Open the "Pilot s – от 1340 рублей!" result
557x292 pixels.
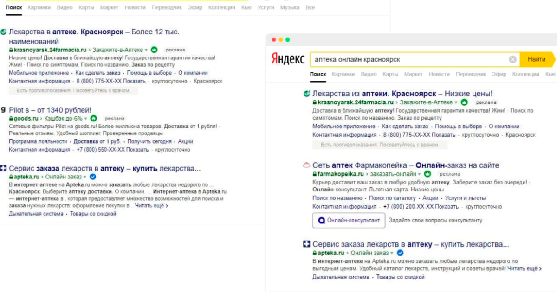[50, 110]
